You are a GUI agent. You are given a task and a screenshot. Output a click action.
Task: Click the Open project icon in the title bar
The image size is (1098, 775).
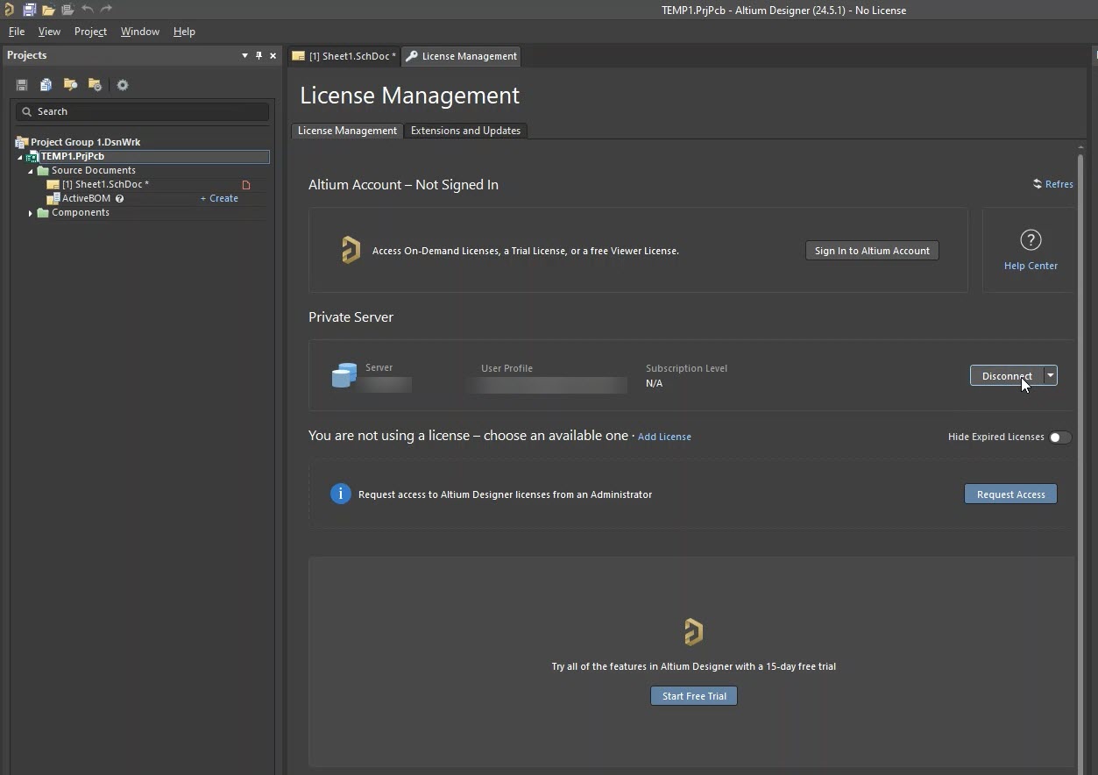(x=67, y=10)
